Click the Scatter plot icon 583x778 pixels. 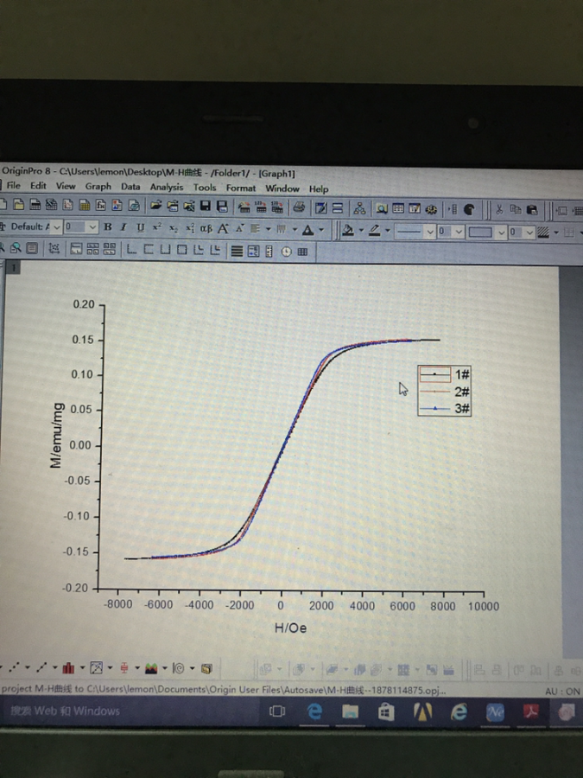click(x=13, y=668)
